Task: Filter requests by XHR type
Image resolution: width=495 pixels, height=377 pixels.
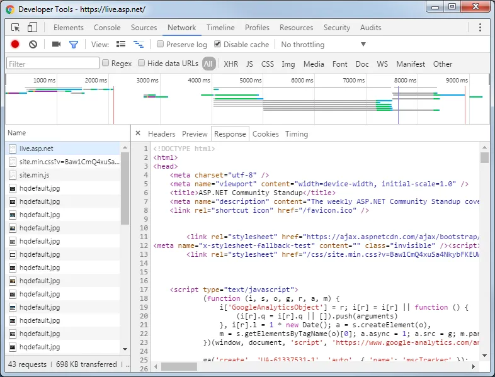Action: (x=230, y=64)
